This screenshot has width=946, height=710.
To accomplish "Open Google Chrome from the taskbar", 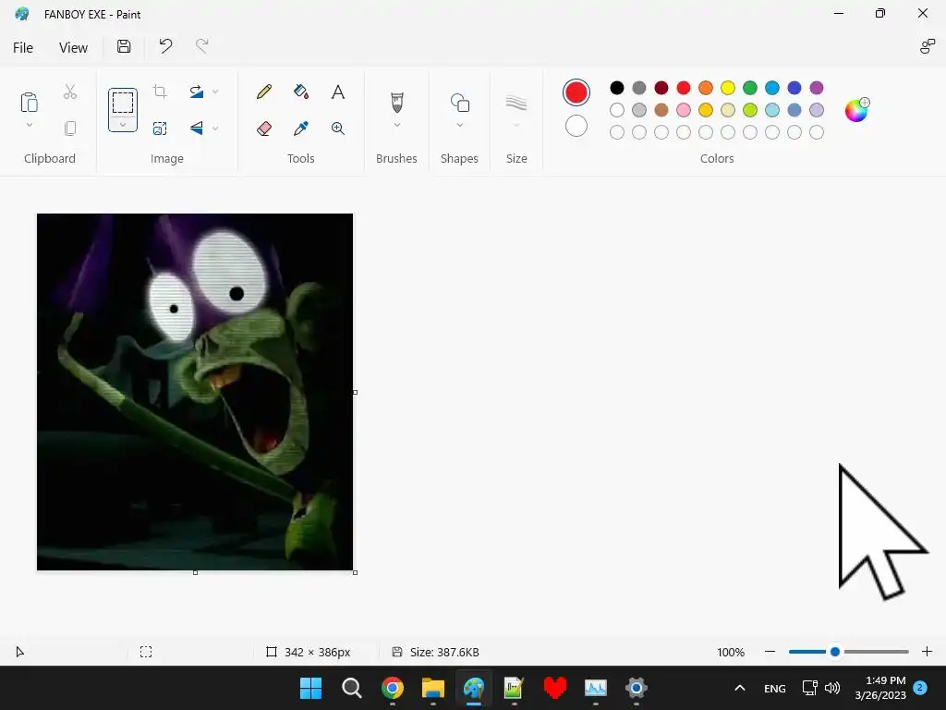I will [392, 688].
